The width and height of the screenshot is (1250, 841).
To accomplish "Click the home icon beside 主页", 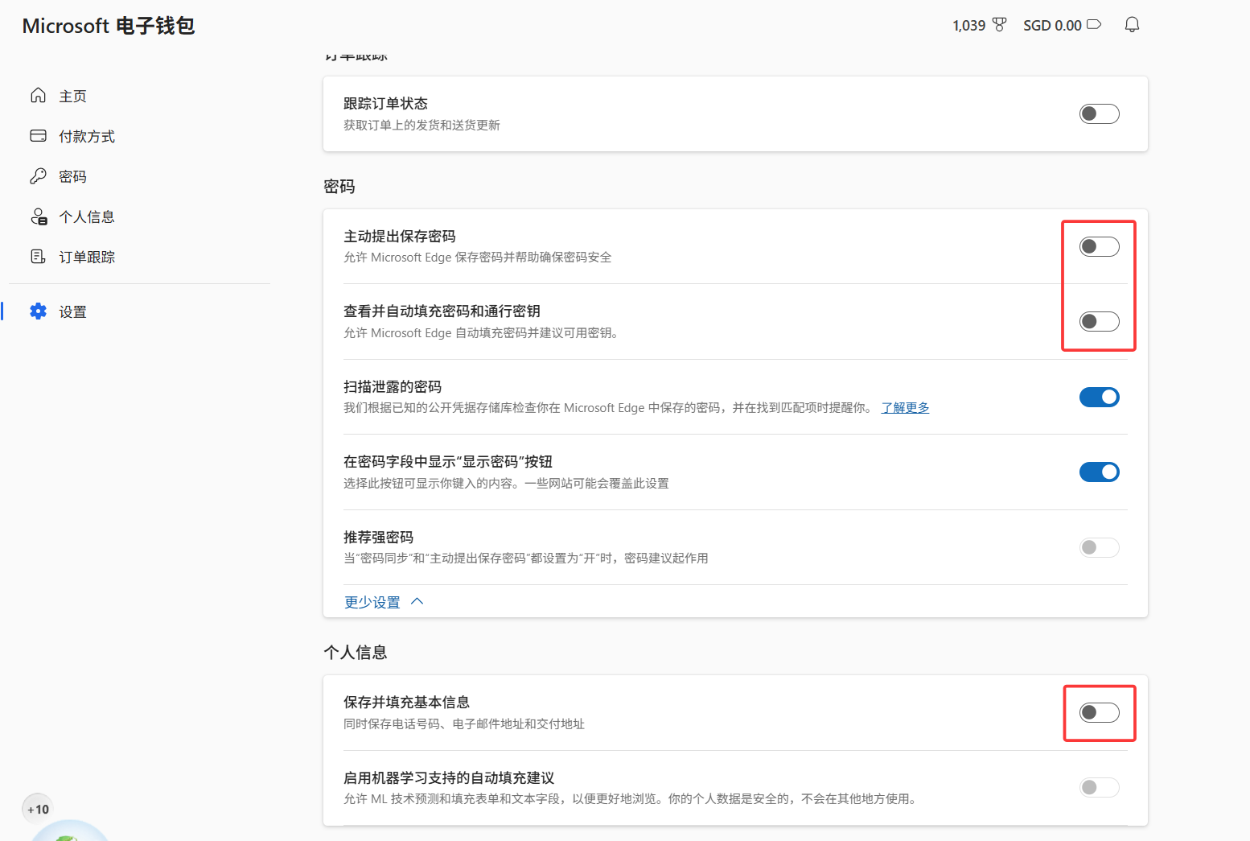I will (38, 96).
